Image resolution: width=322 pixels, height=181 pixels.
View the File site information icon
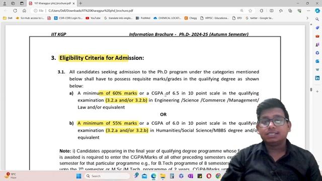point(39,11)
